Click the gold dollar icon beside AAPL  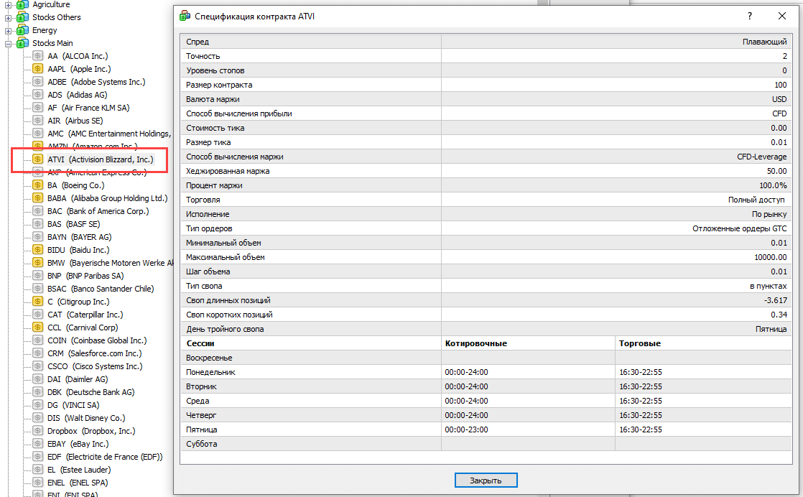coord(38,69)
